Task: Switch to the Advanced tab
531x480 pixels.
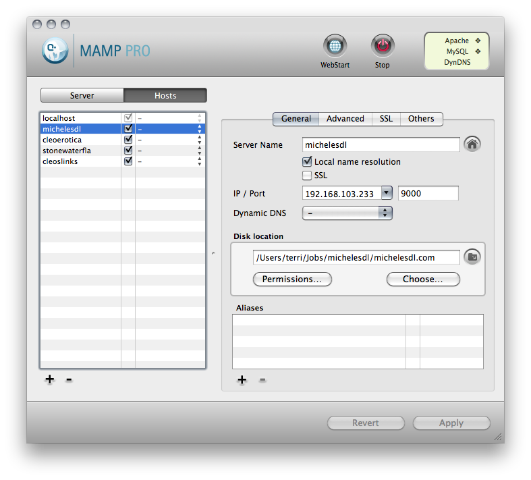Action: 345,119
